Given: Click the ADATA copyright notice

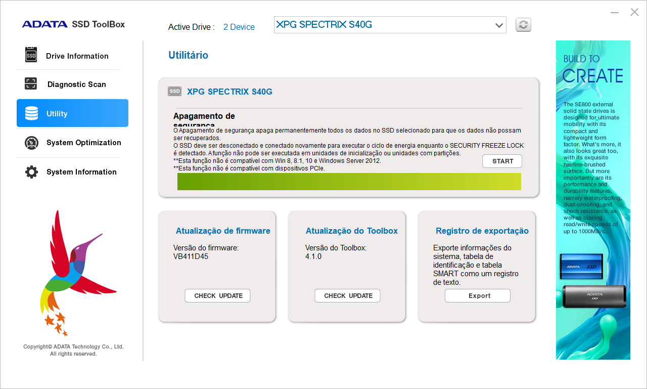Looking at the screenshot, I should tap(73, 350).
